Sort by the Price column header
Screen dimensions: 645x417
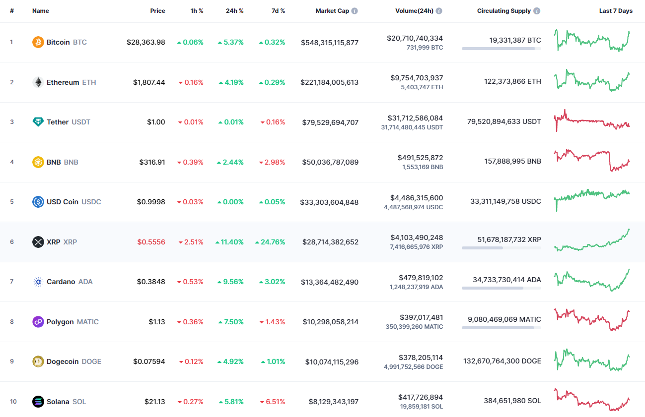157,10
